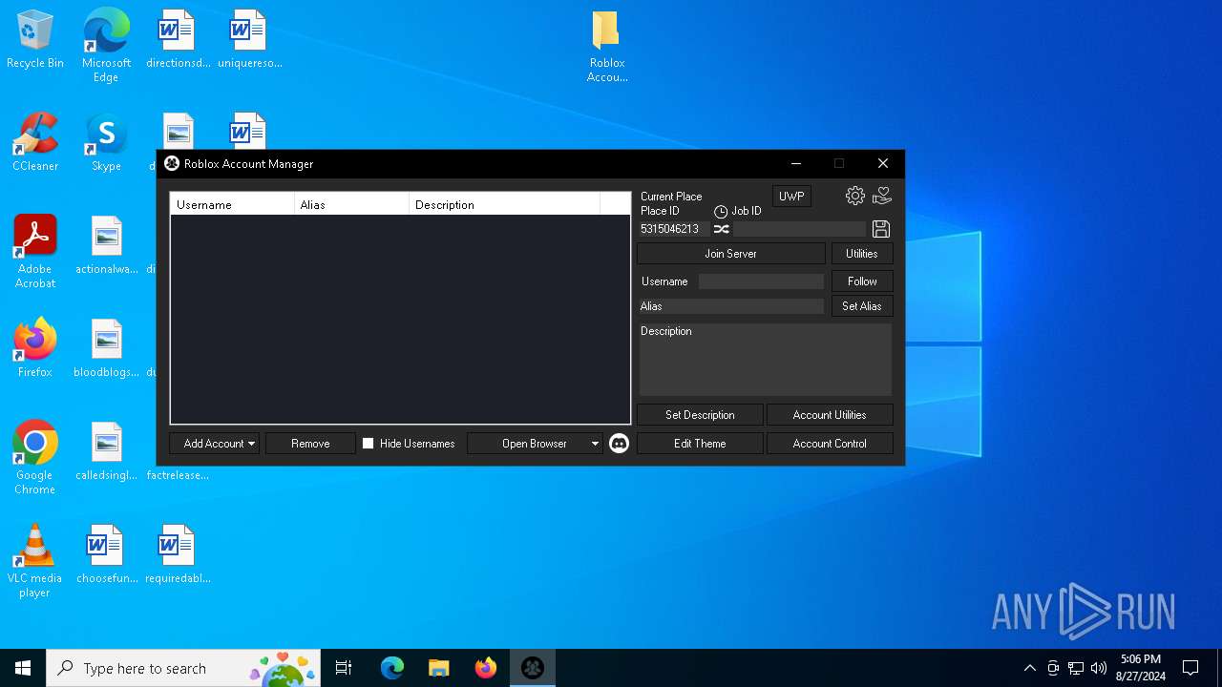Screen dimensions: 1222x687
Task: Select the requiredabl Word document
Action: click(x=178, y=555)
